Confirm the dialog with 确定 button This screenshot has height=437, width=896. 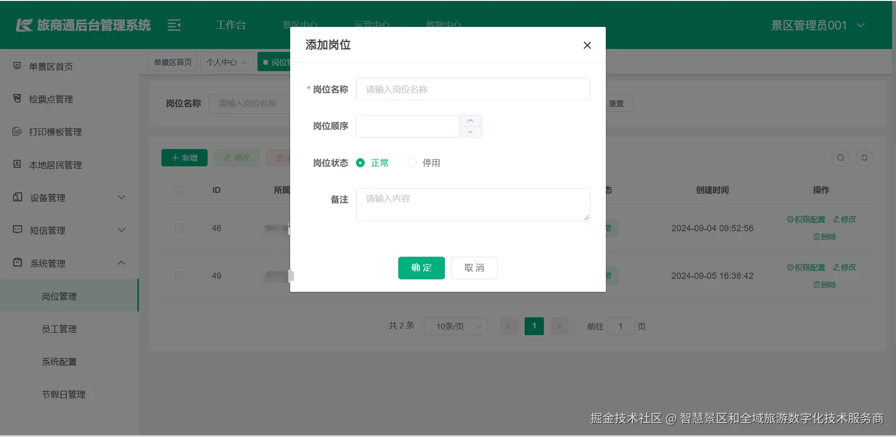[421, 268]
